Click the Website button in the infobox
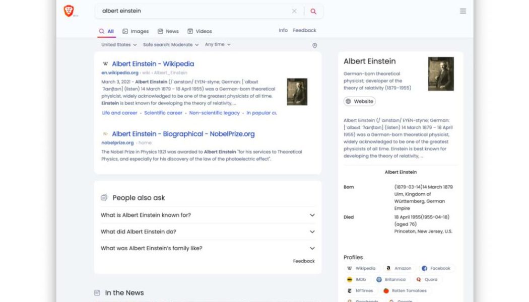529x302 pixels. (x=359, y=101)
